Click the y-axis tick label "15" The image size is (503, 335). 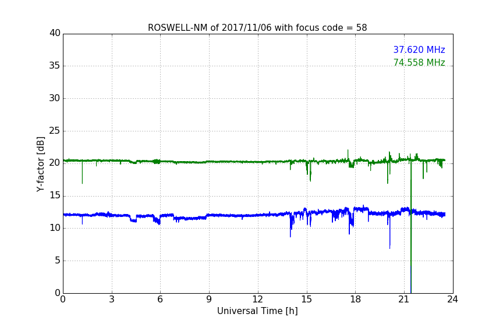pyautogui.click(x=55, y=195)
